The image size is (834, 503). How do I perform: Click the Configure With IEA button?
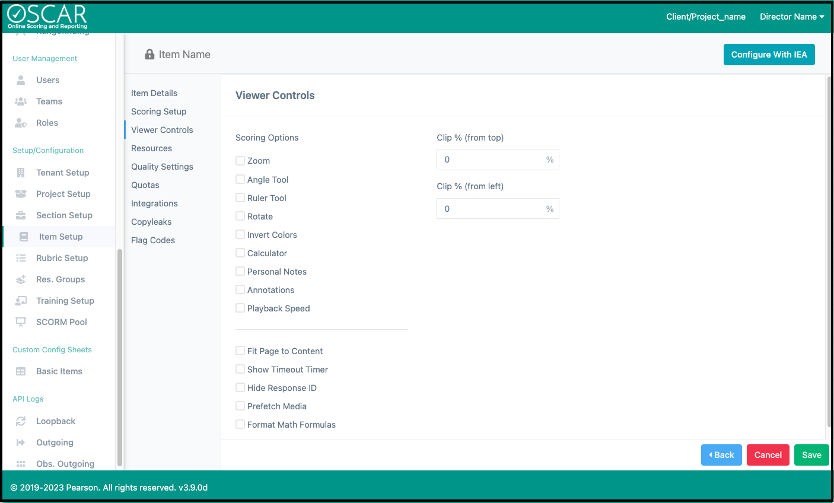click(x=769, y=55)
